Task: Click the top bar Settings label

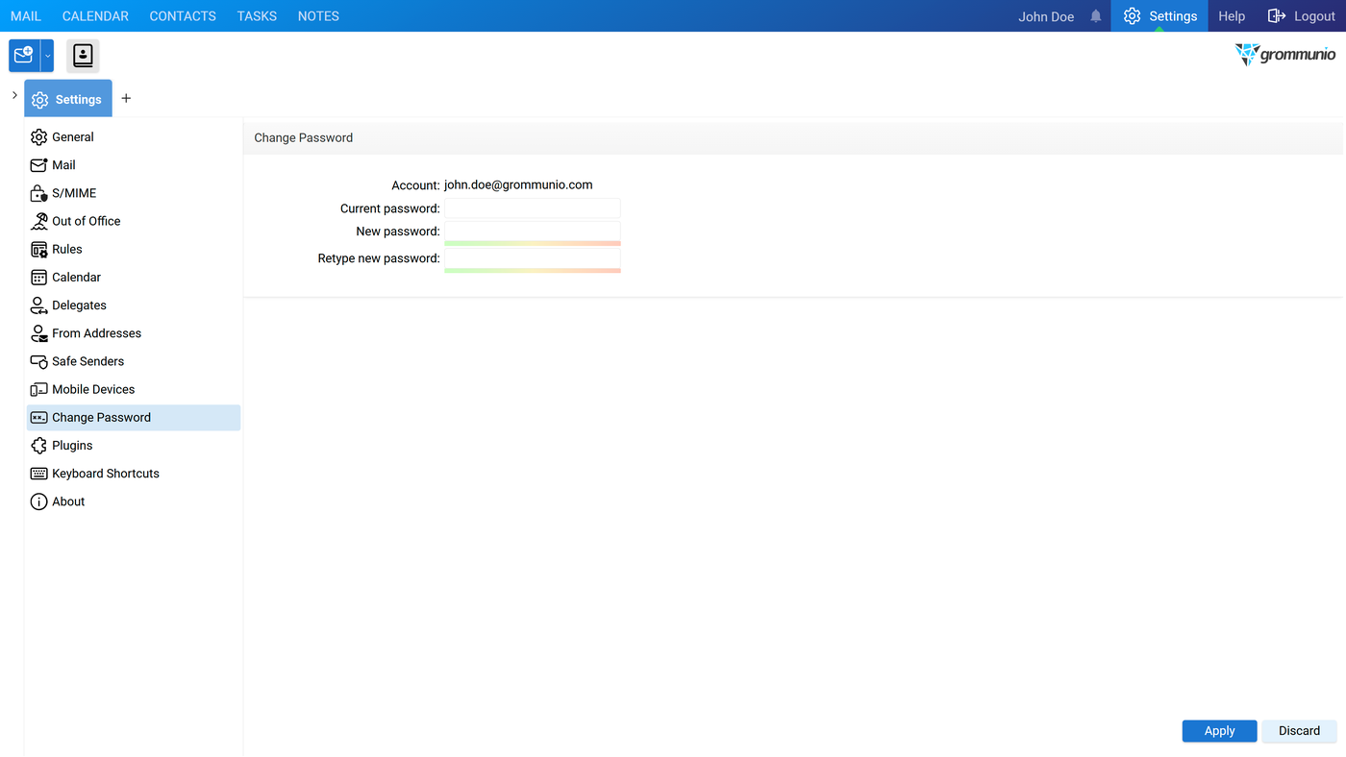Action: 1173,16
